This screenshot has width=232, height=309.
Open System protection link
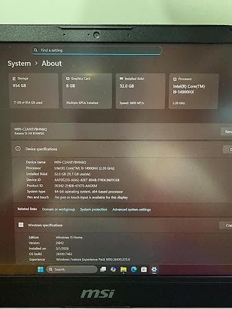coord(93,209)
